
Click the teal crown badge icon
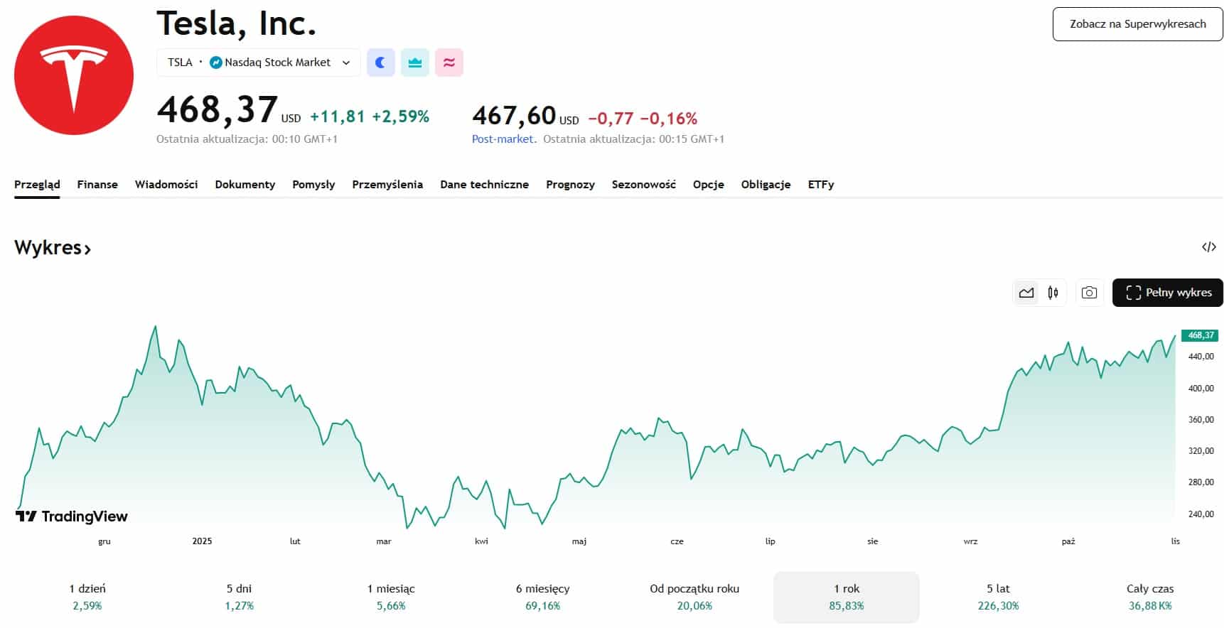[x=414, y=63]
